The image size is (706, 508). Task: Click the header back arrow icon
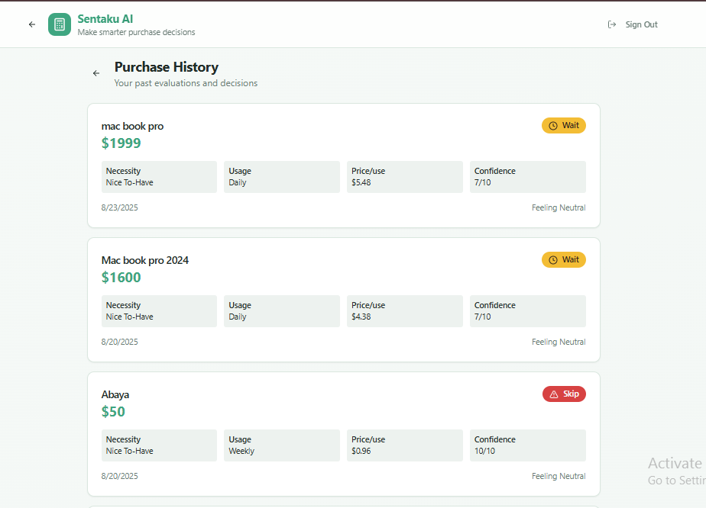[32, 24]
